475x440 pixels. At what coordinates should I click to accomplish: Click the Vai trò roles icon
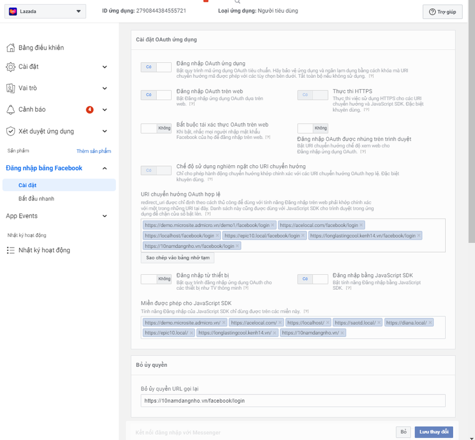10,88
